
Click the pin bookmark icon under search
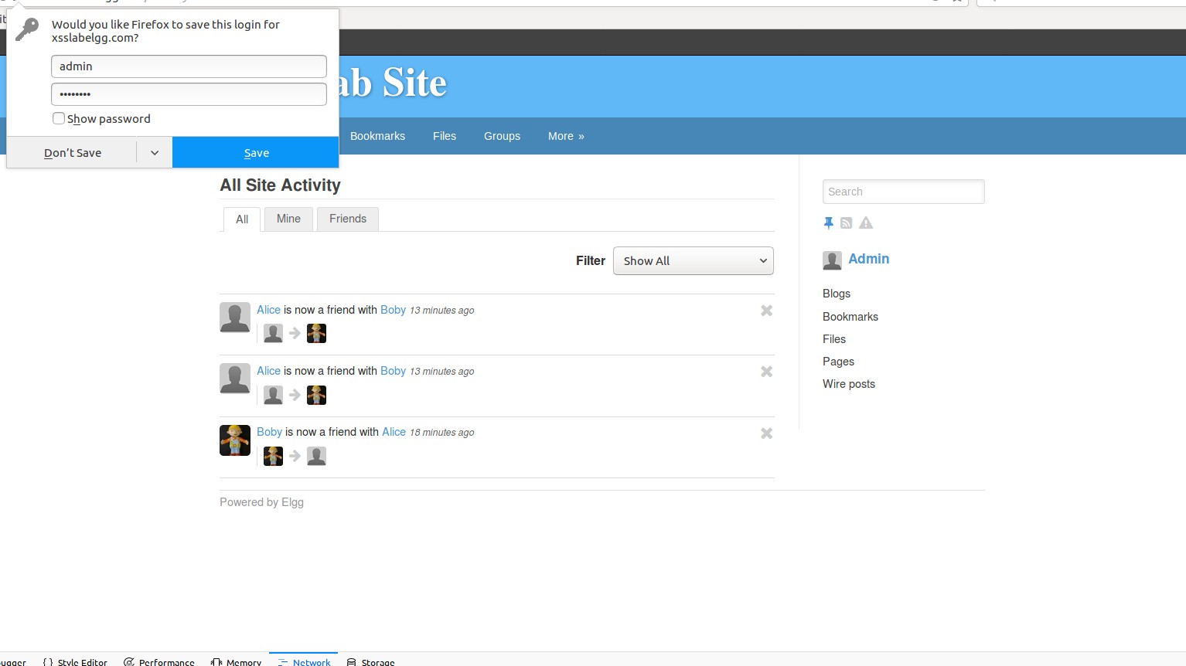[x=828, y=223]
